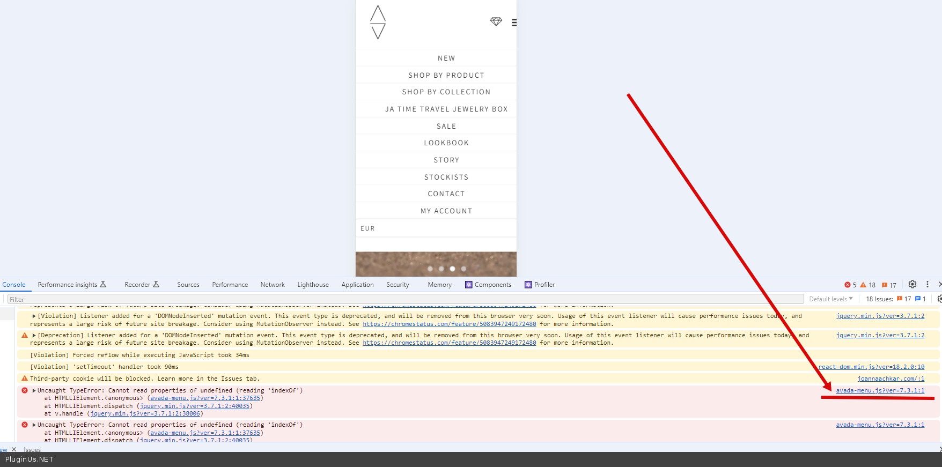The image size is (942, 467).
Task: Close the drawer tab with X icon
Action: 14,449
